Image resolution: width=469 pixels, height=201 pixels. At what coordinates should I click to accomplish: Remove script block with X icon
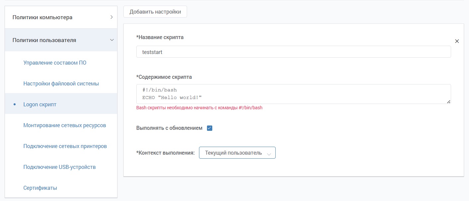coord(457,41)
